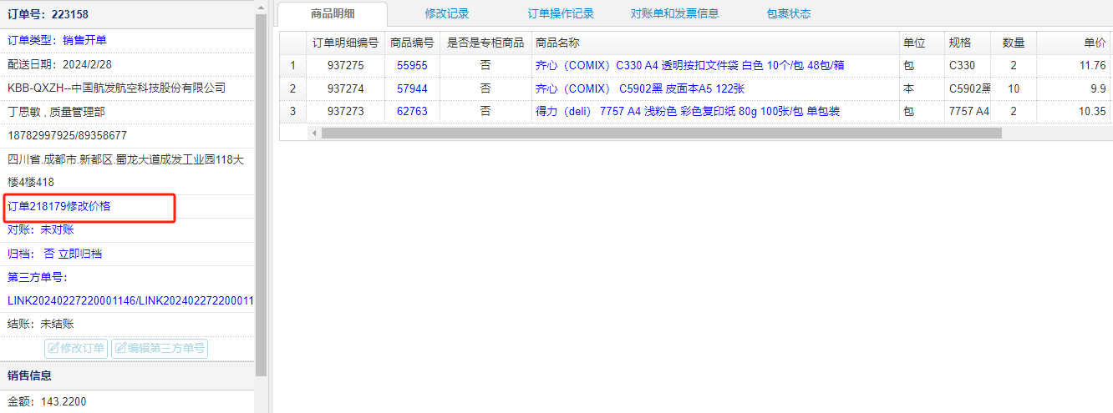Image resolution: width=1113 pixels, height=413 pixels.
Task: Open the 商品明细 tab
Action: point(332,13)
